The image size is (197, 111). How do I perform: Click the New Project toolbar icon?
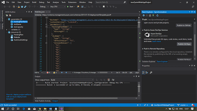point(14,7)
